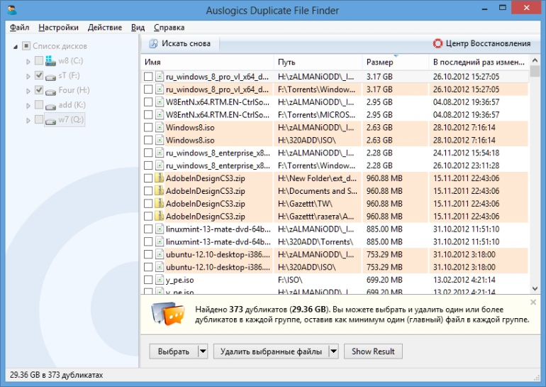Screen dimensions: 546x387
Task: Click the search-again magnifier icon
Action: coord(153,43)
